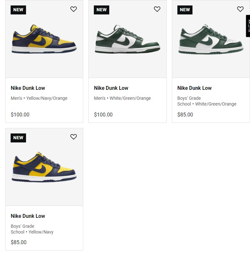
Task: Click NEW badge on Boys' White/Green/Orange shoe
Action: [x=185, y=10]
